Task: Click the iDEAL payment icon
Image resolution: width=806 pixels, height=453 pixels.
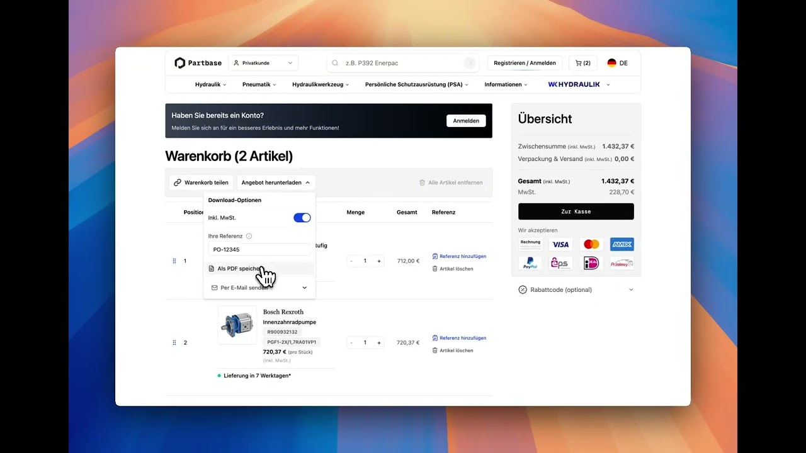Action: (591, 263)
